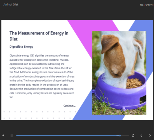154x140 pixels.
Task: Click the dog eating photo
Action: (119, 73)
